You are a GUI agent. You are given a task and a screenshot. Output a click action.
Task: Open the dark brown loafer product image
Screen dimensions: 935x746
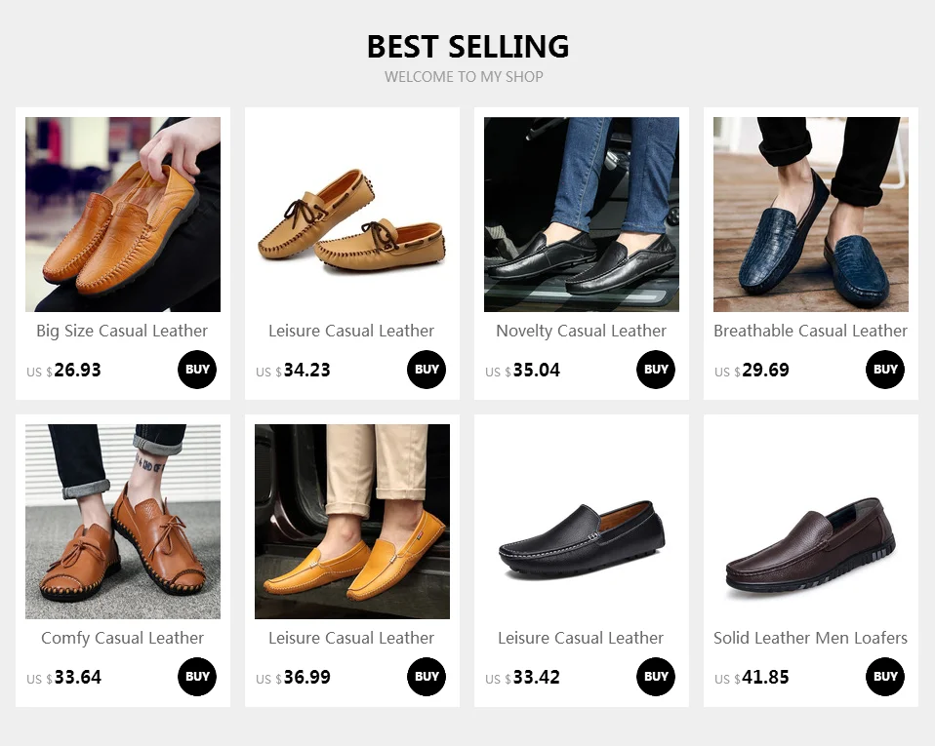[x=811, y=522]
